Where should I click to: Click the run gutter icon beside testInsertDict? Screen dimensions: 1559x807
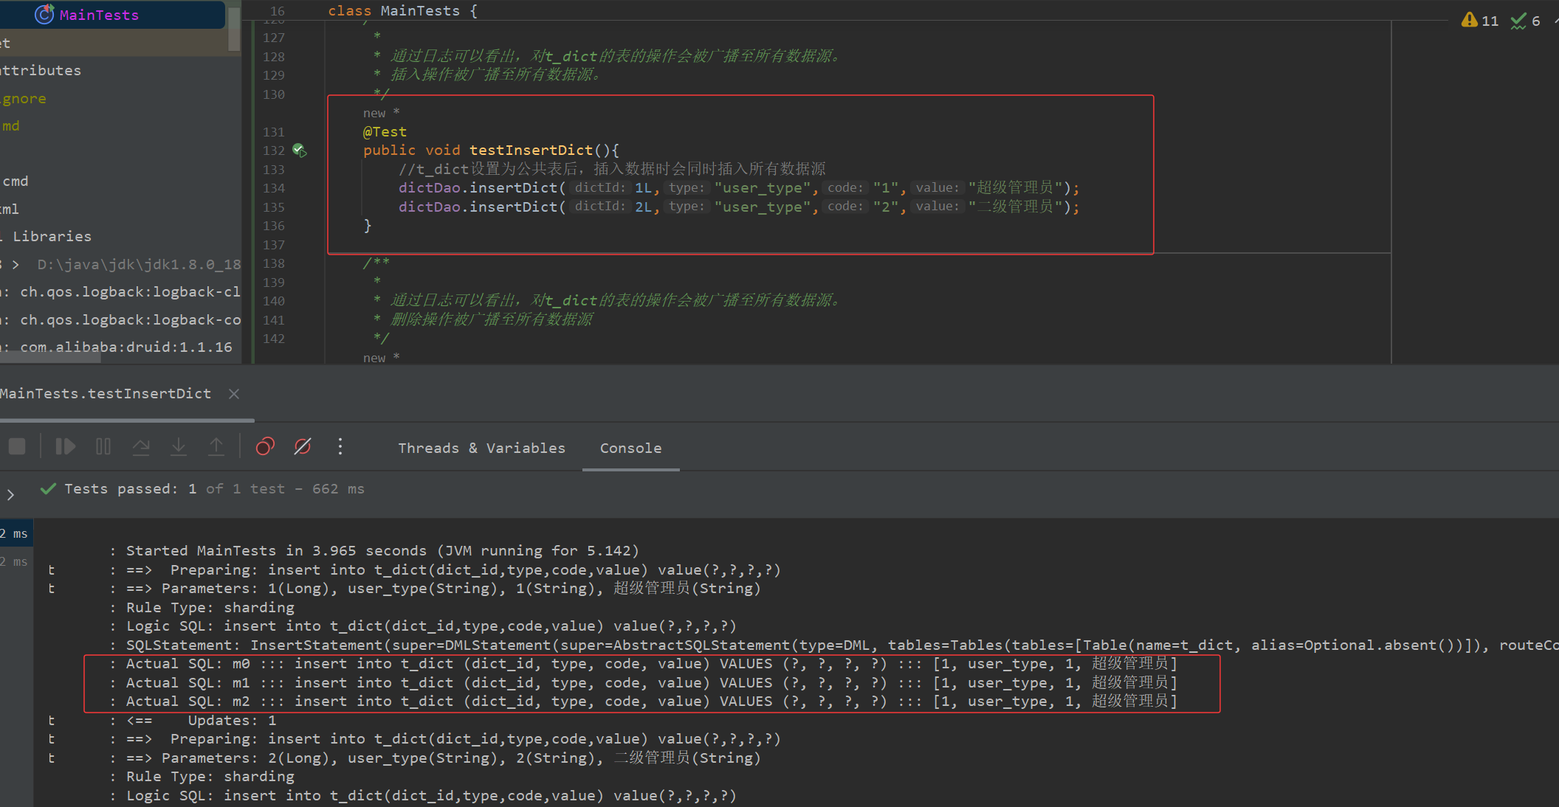click(299, 150)
